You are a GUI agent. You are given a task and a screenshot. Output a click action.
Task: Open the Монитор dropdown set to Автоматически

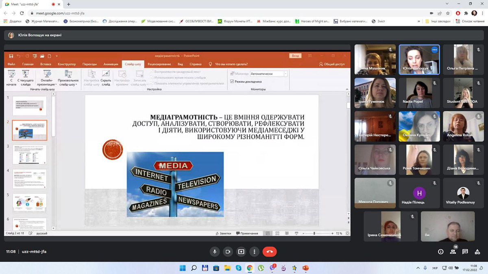coord(268,74)
